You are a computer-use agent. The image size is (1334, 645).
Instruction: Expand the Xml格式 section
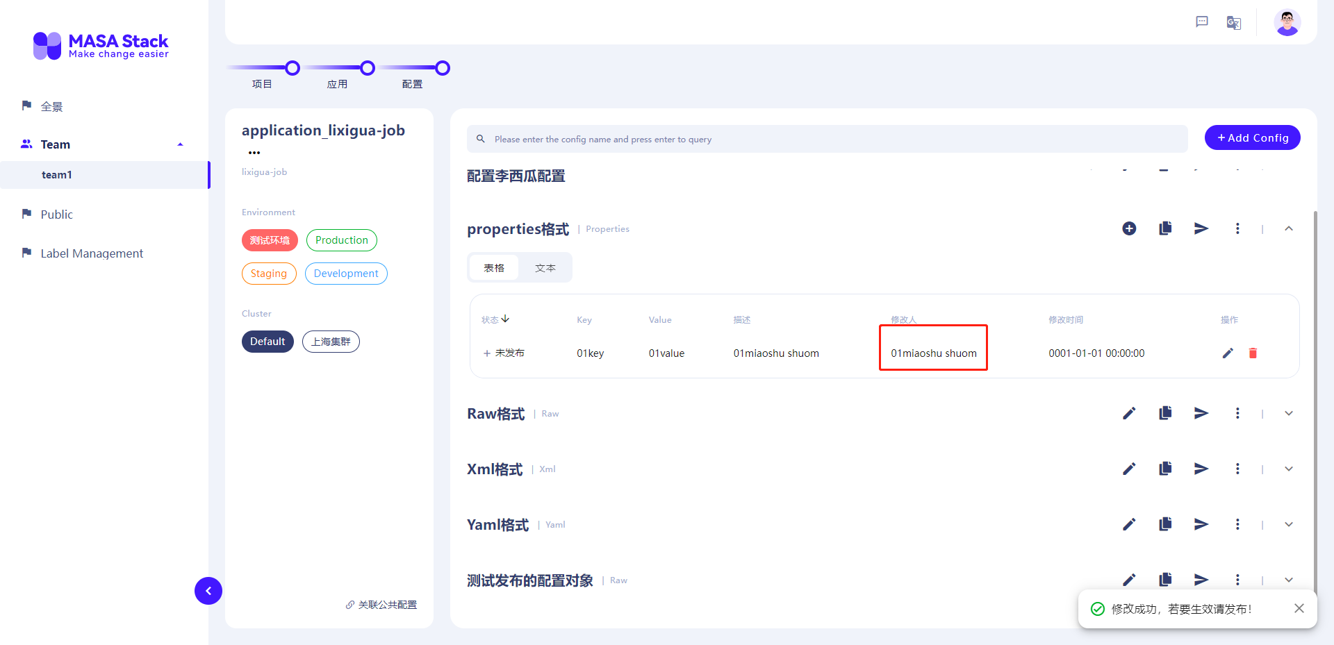click(1289, 468)
